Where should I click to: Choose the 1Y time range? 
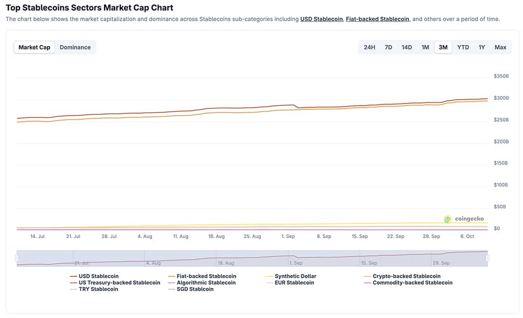click(x=482, y=48)
